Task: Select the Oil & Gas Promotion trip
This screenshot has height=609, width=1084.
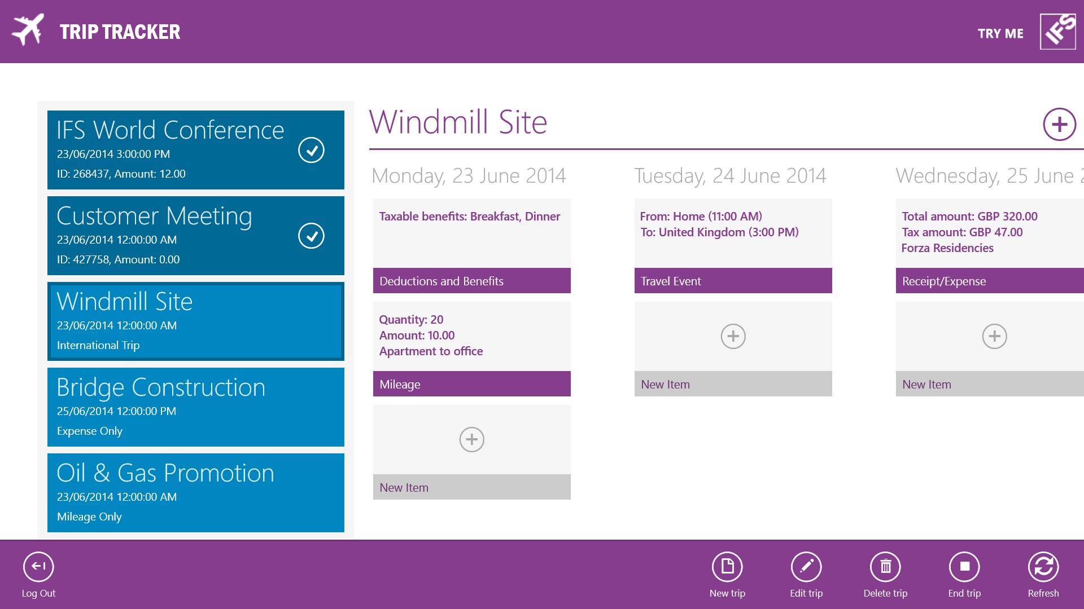Action: [195, 492]
